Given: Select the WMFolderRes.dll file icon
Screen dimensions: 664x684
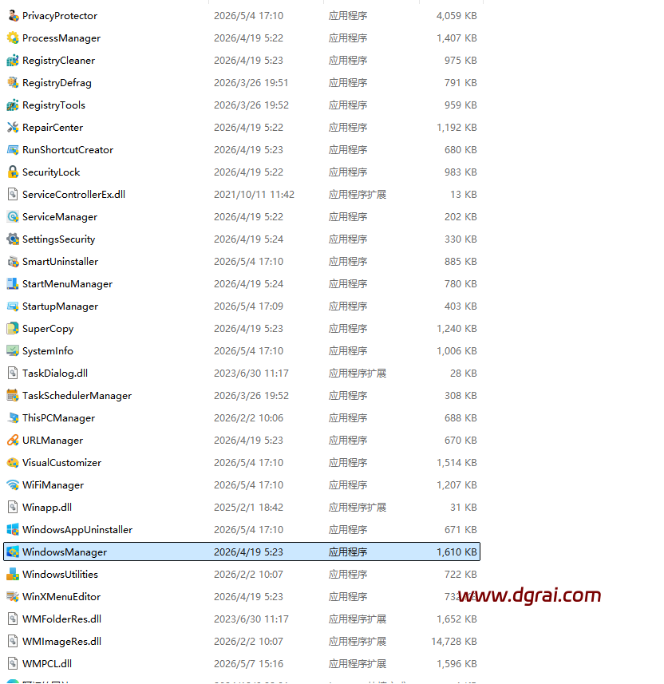Looking at the screenshot, I should (x=13, y=619).
